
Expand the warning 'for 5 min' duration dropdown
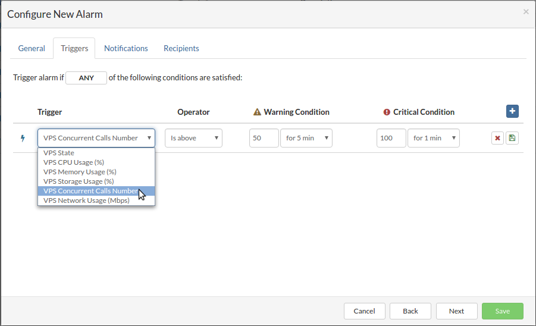(306, 138)
